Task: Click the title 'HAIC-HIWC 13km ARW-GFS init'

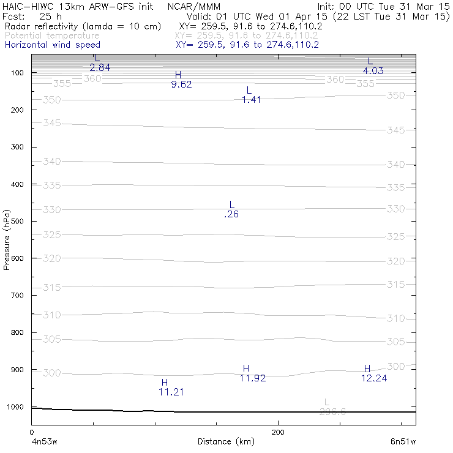Action: pyautogui.click(x=77, y=7)
